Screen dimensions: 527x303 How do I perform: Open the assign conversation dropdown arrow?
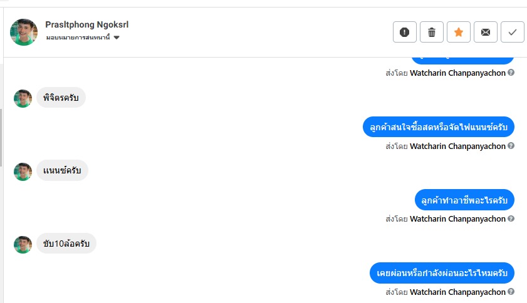point(117,38)
